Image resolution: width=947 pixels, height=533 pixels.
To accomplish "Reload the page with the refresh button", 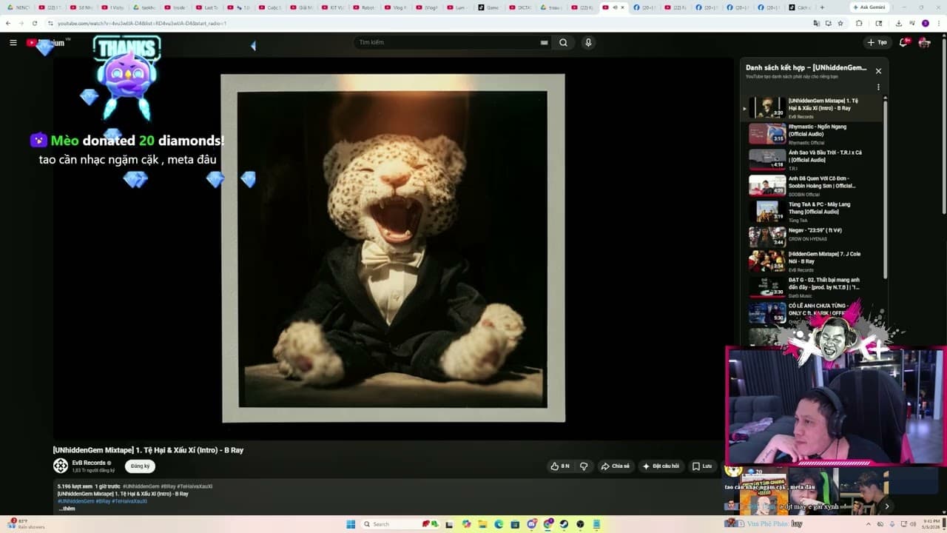I will pos(34,23).
